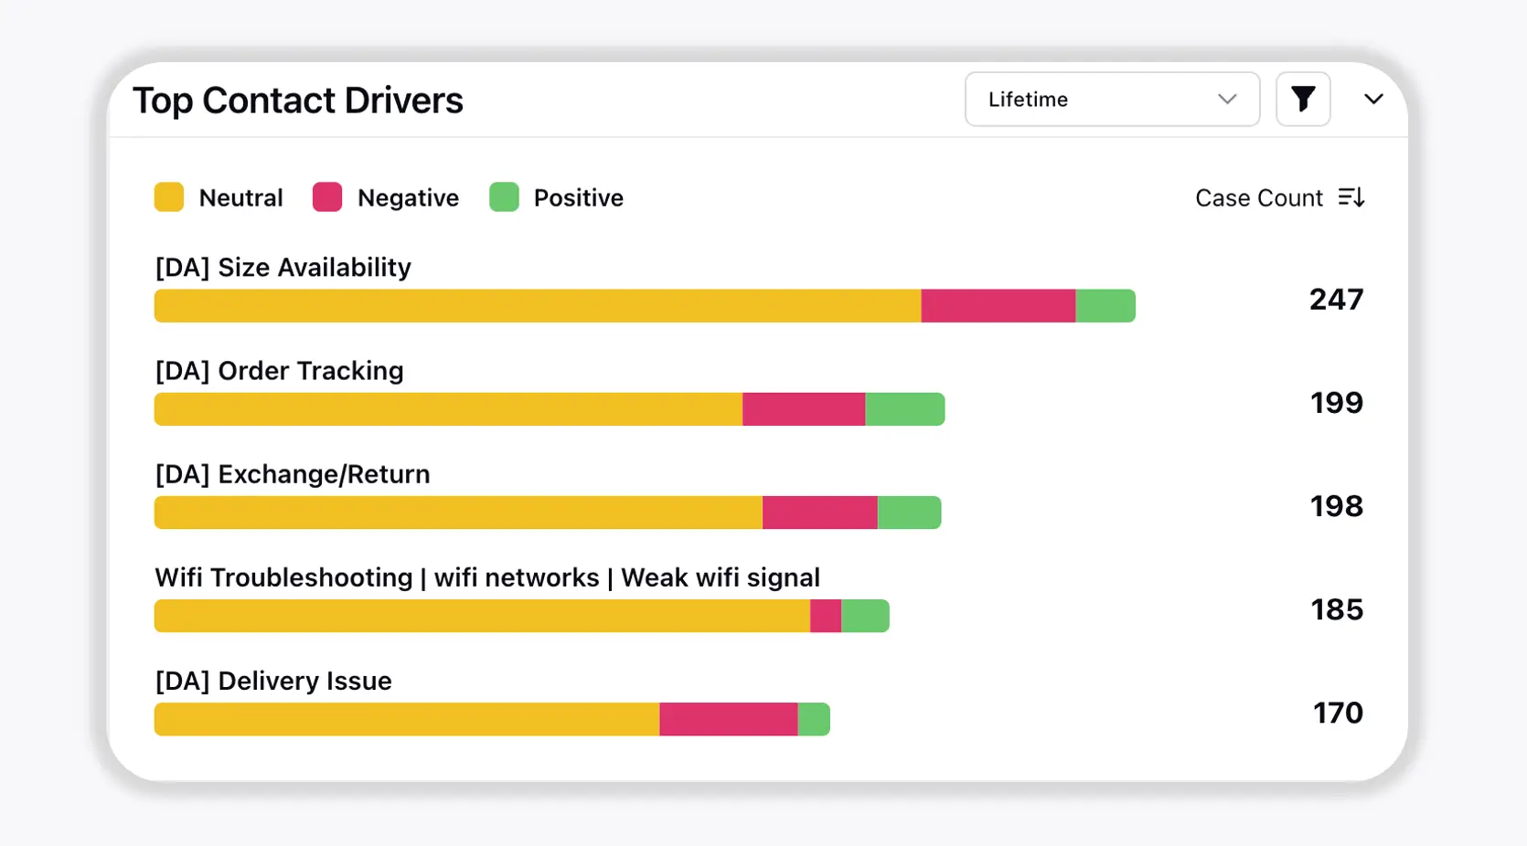Click the negative segment of Order Tracking bar
This screenshot has width=1527, height=846.
coord(803,408)
